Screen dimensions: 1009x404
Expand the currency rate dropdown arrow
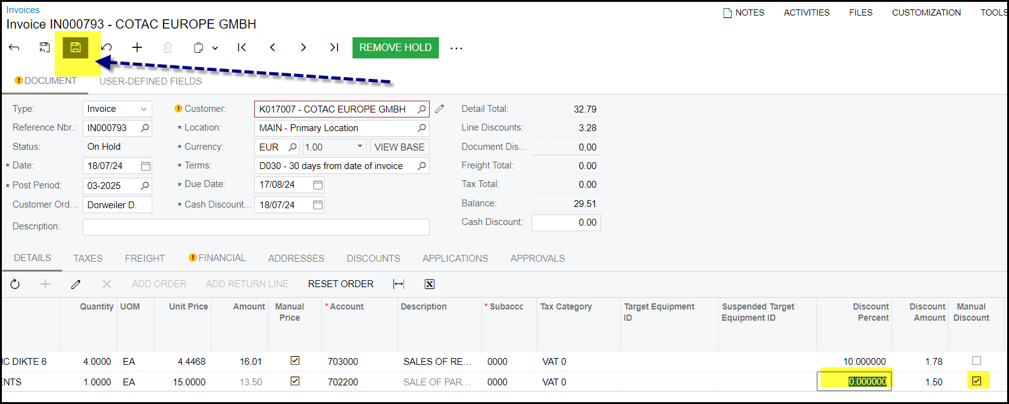click(360, 147)
